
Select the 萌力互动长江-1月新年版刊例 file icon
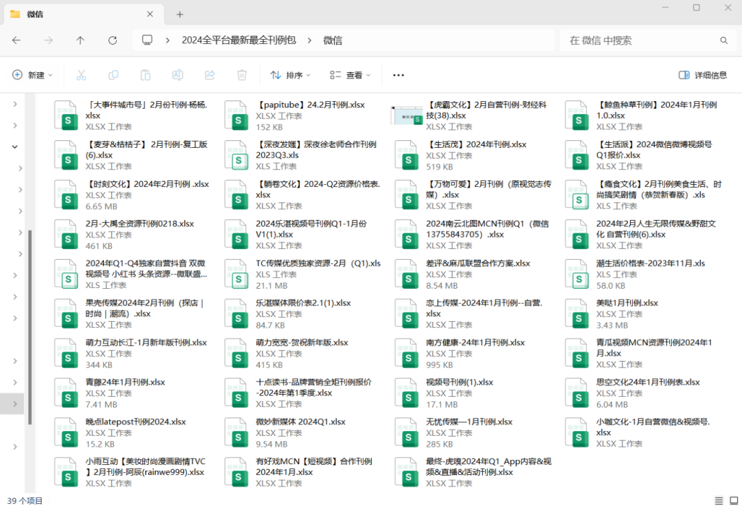[x=66, y=353]
